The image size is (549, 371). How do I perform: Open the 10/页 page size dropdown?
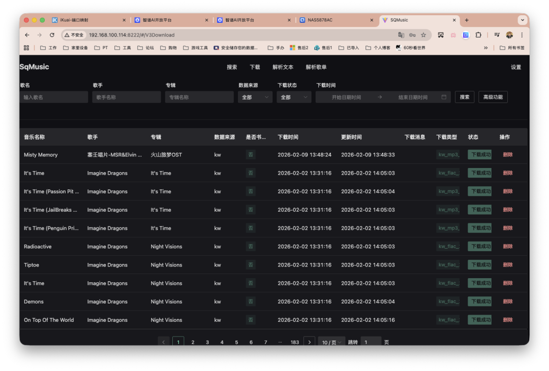[x=331, y=342]
